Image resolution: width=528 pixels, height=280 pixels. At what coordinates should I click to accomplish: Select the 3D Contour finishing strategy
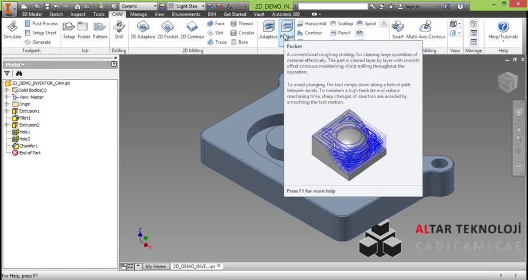pyautogui.click(x=310, y=33)
